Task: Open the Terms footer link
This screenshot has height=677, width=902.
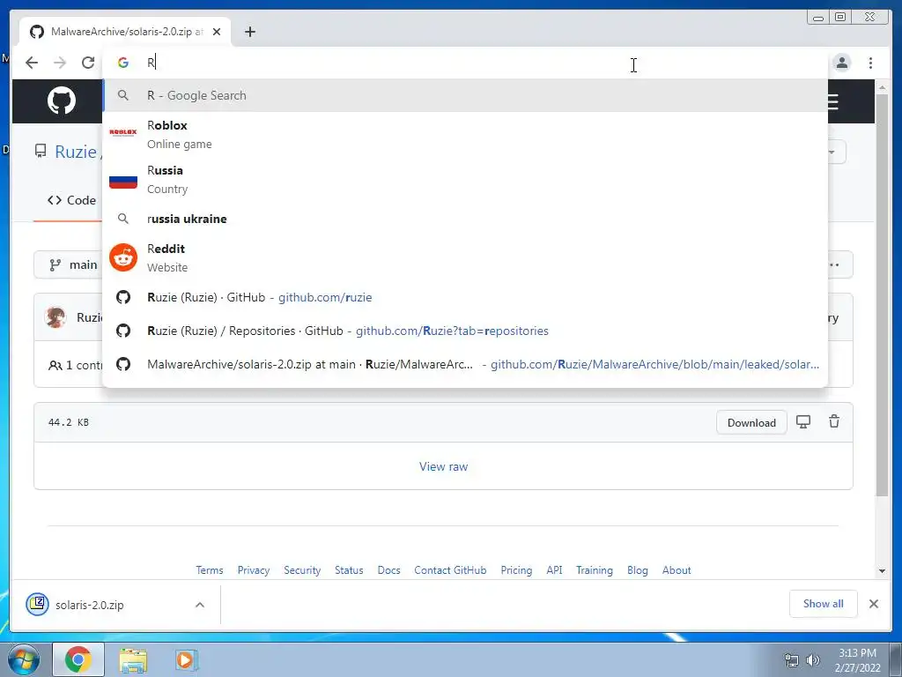Action: [x=210, y=570]
